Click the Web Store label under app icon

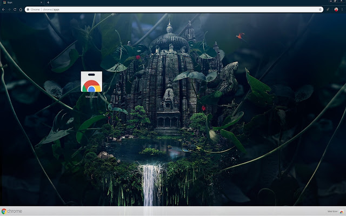point(91,97)
